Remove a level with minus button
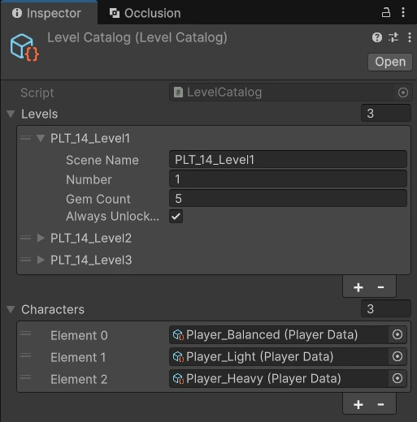Image resolution: width=417 pixels, height=422 pixels. tap(380, 287)
